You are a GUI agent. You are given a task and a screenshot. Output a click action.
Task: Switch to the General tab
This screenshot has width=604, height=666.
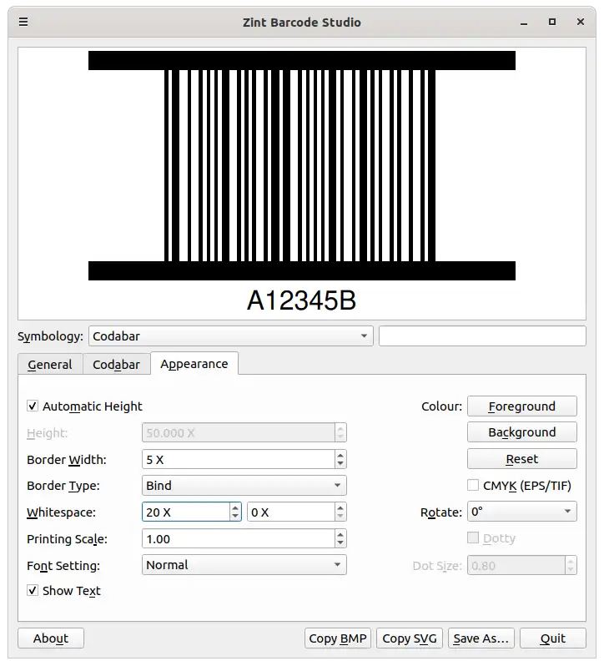tap(50, 365)
